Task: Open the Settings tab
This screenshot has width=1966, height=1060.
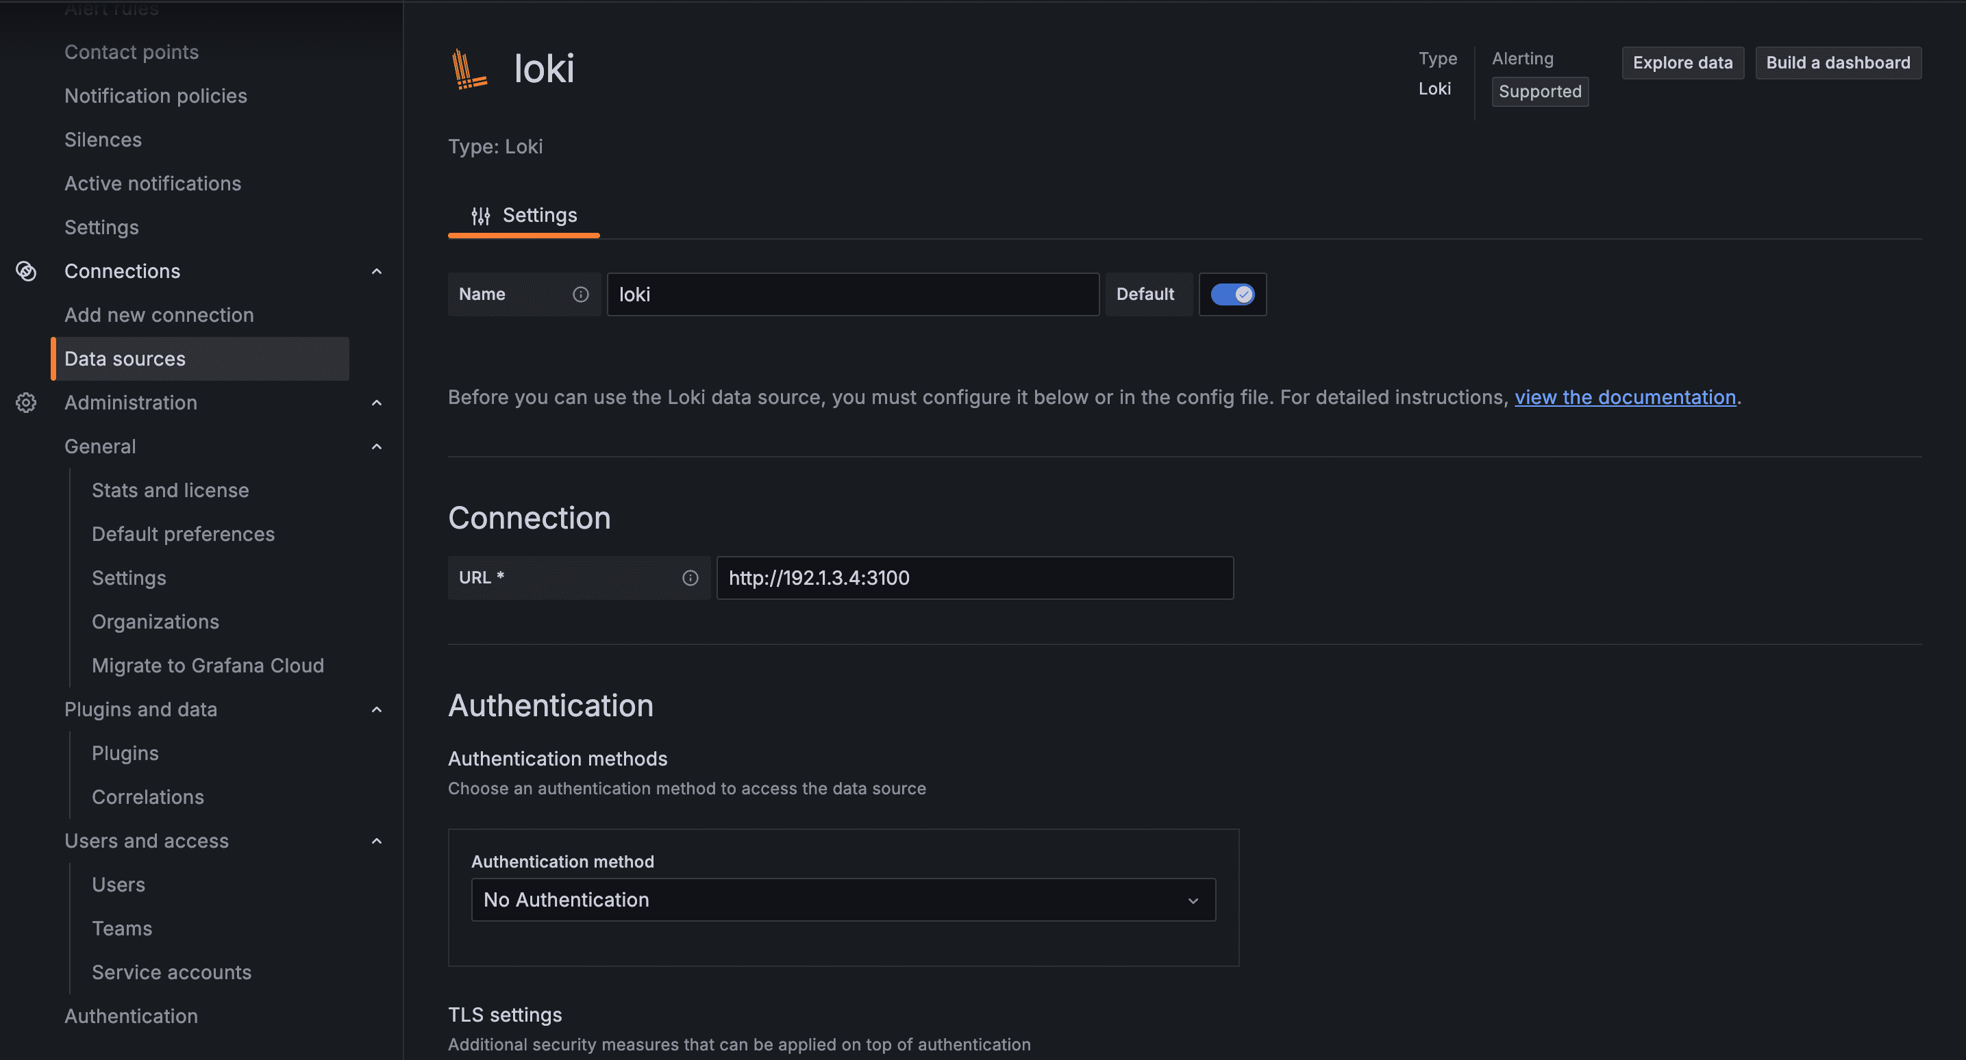Action: [x=523, y=216]
